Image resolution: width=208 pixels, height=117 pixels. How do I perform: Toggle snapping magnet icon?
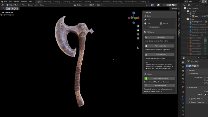[90, 5]
